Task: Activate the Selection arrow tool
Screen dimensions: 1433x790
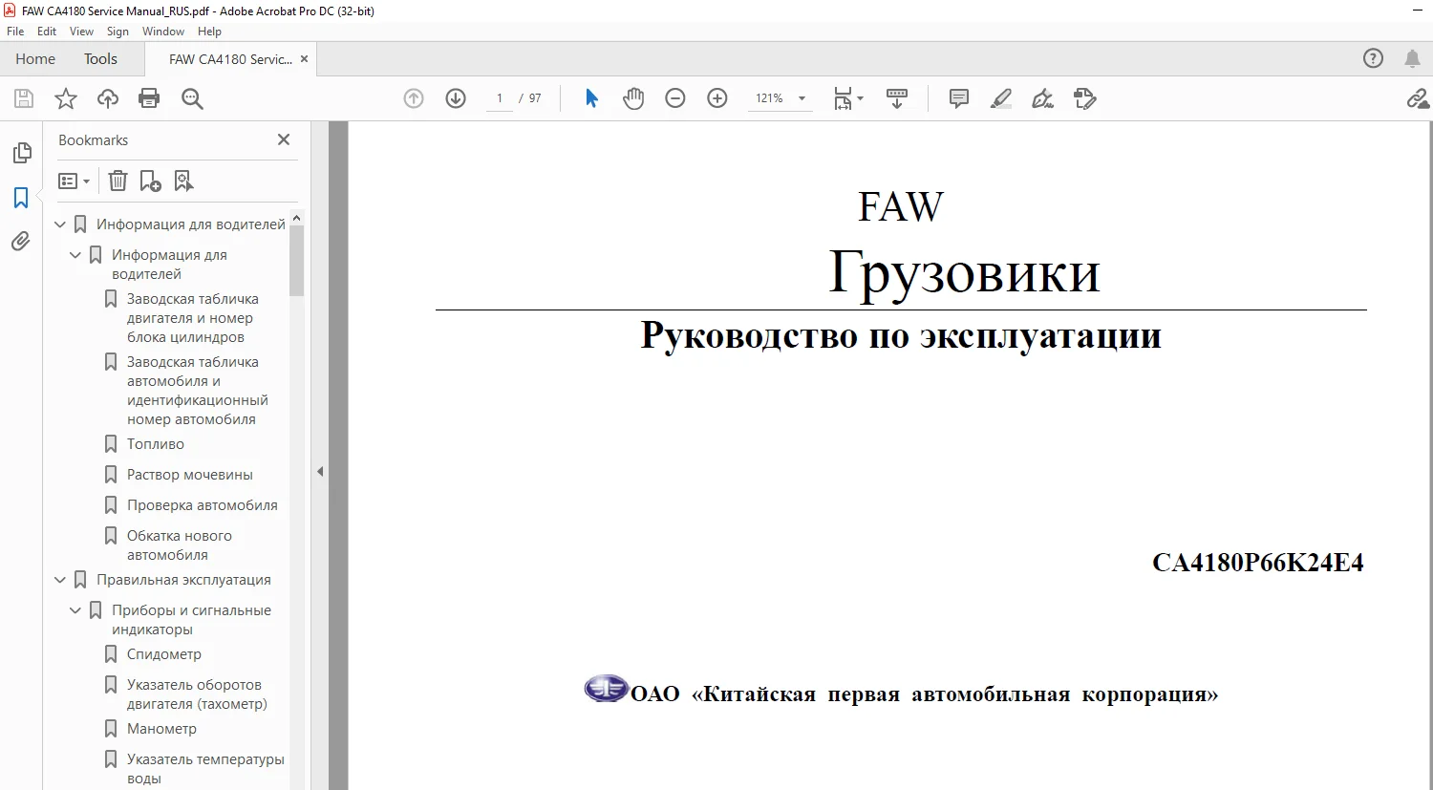Action: [591, 98]
